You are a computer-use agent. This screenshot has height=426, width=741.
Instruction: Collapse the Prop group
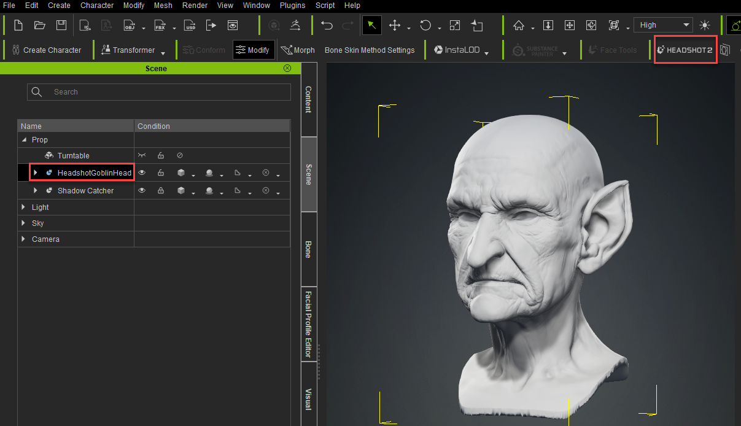24,140
